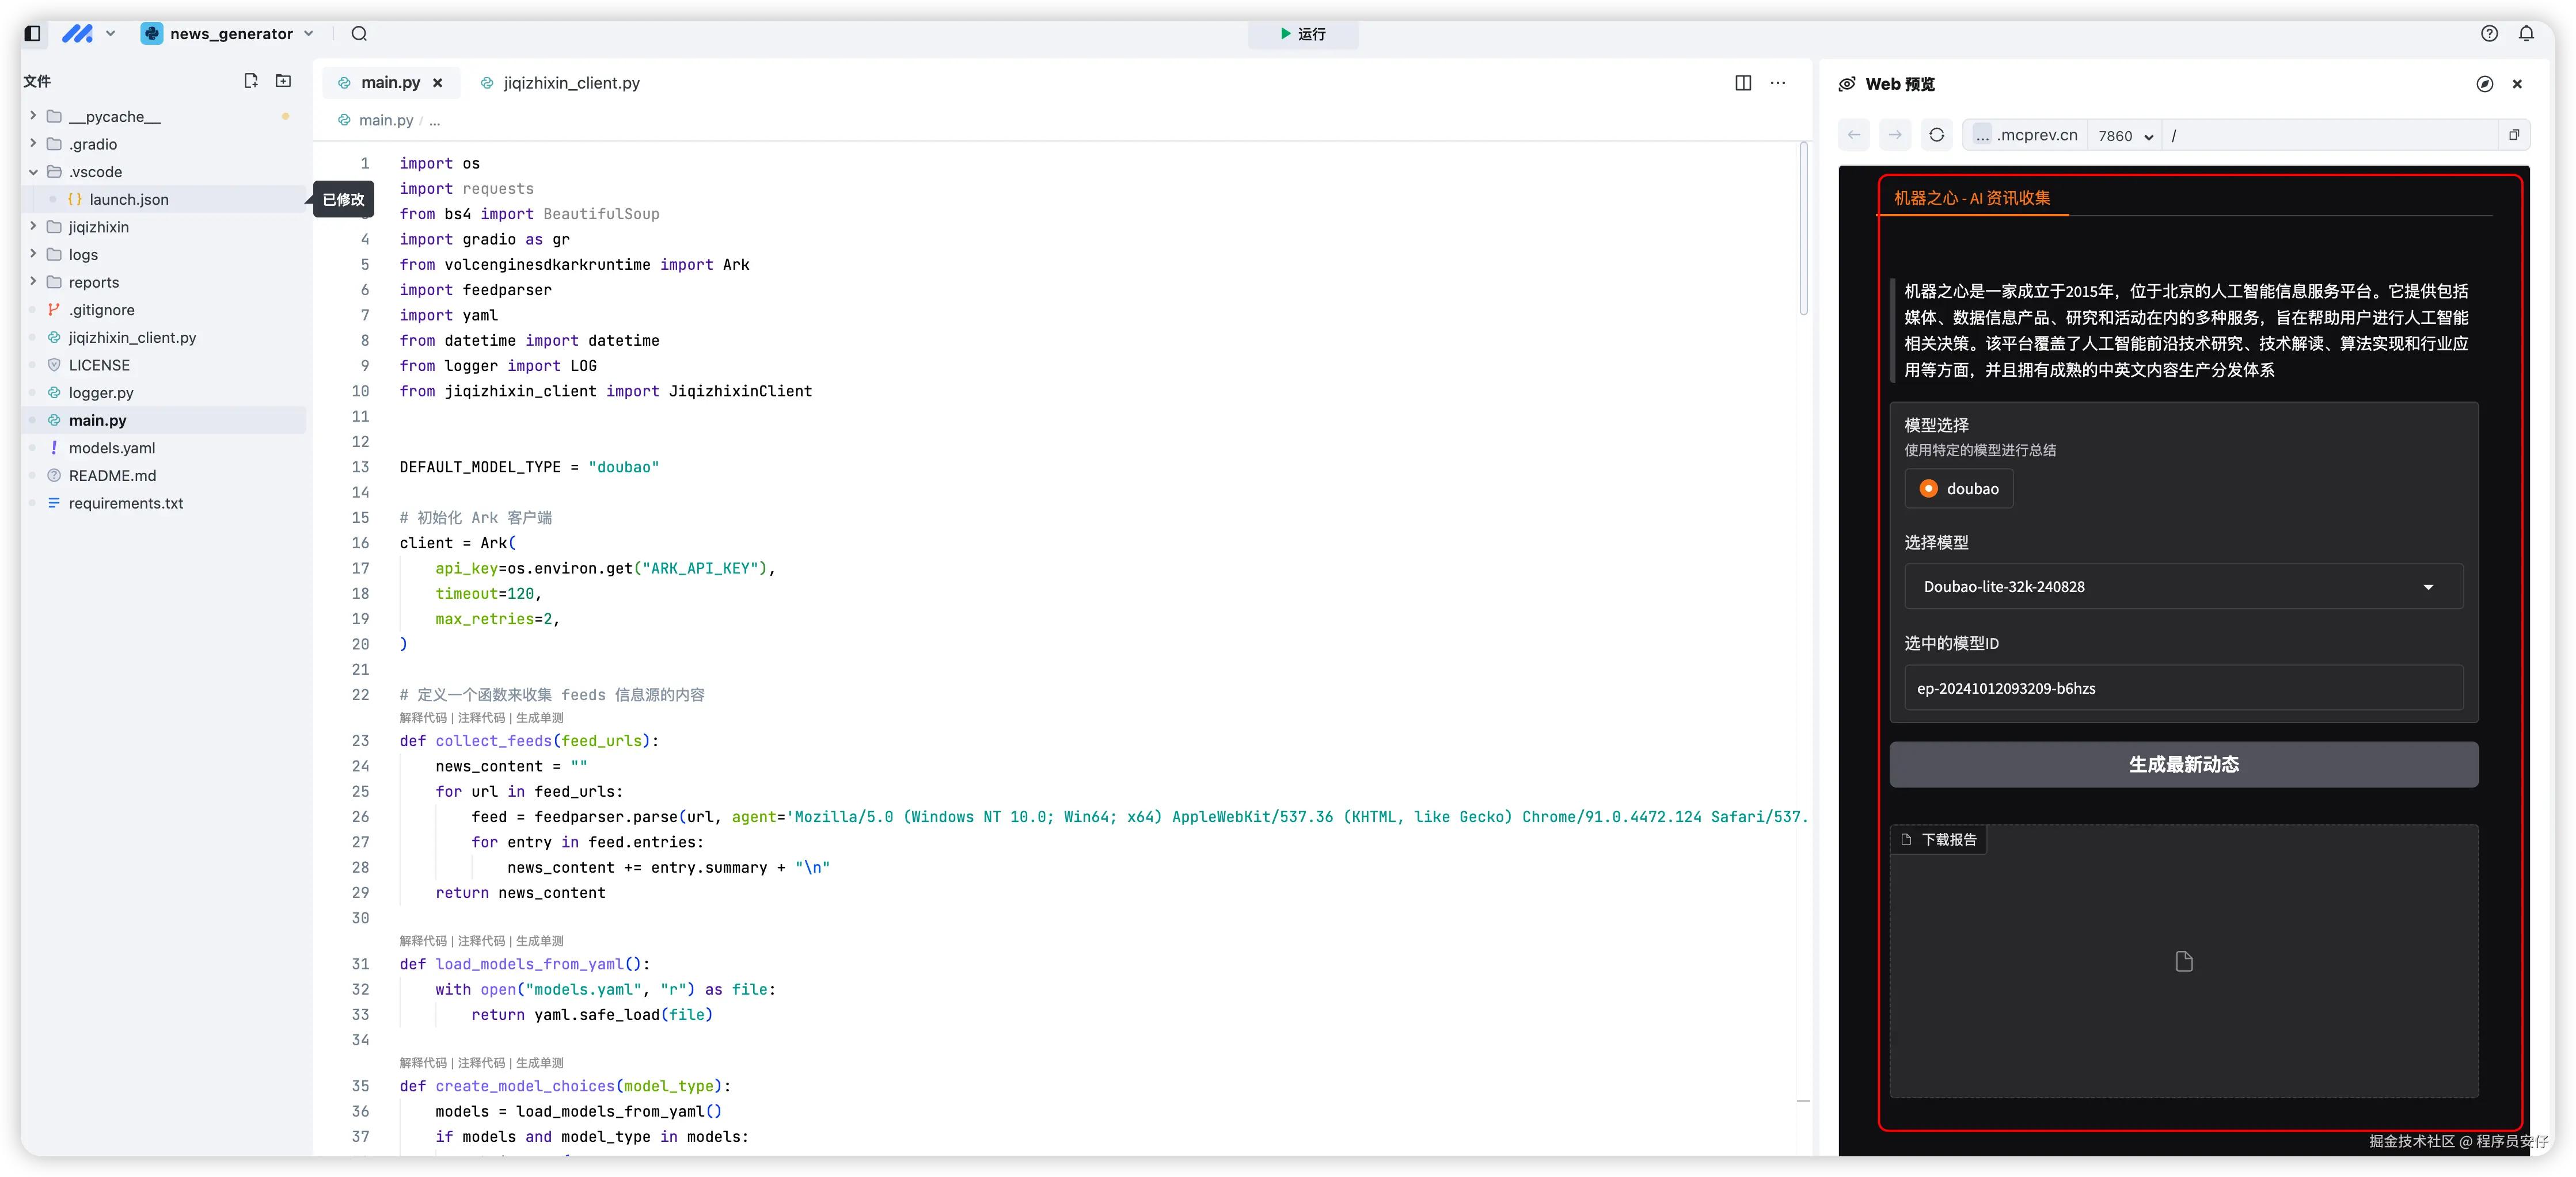The image size is (2576, 1177).
Task: Collapse the .vscode folder
Action: [x=34, y=172]
